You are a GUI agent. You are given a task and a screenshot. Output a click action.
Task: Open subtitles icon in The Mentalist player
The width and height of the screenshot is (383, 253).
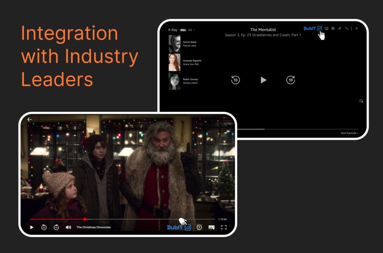[x=326, y=29]
